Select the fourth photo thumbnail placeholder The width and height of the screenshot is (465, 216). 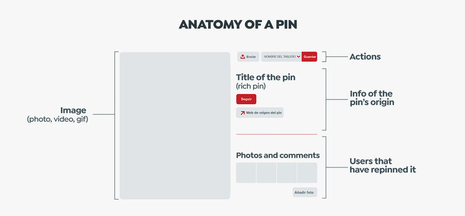point(307,173)
